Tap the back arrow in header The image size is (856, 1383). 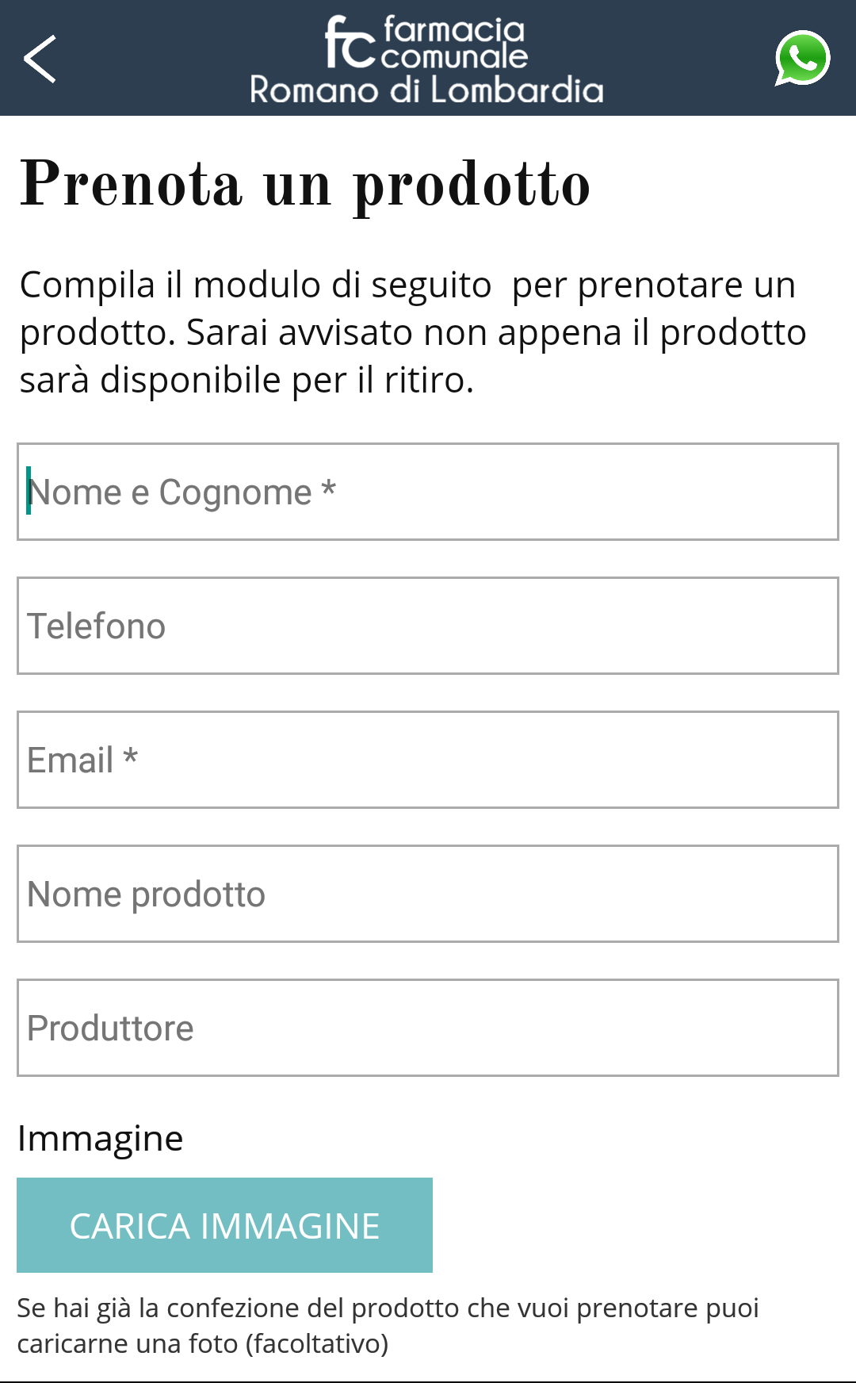[x=40, y=59]
